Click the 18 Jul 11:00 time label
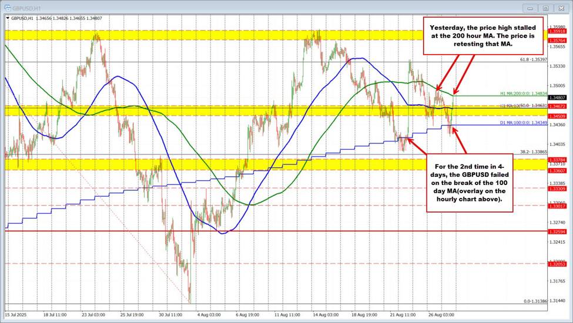 [55, 314]
